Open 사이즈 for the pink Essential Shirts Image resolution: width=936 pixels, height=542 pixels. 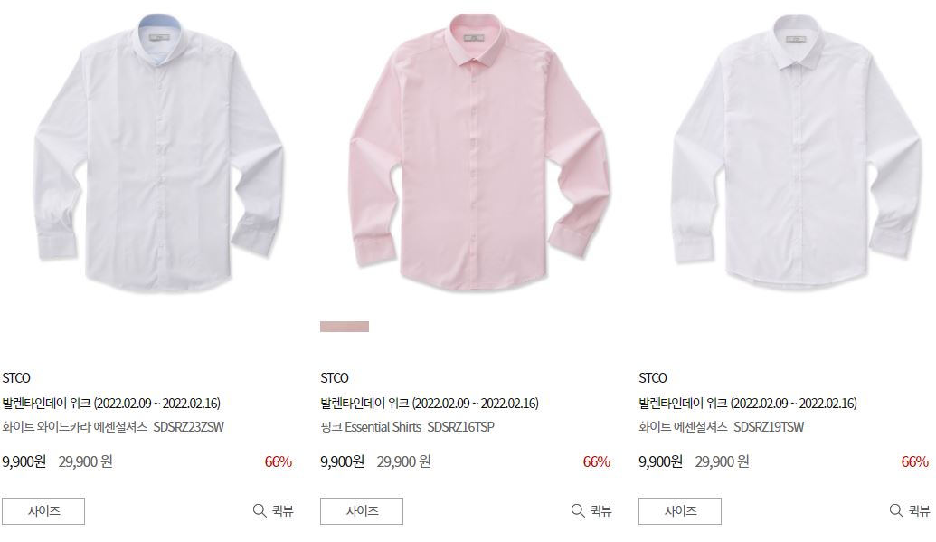tap(361, 511)
